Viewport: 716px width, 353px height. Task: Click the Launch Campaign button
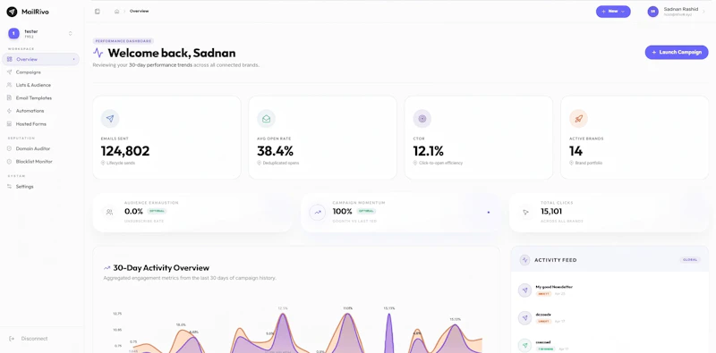(677, 53)
